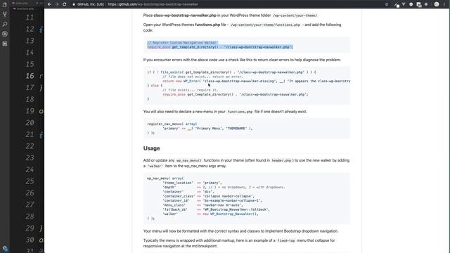Screen dimensions: 450x253
Task: Click line number 21 in the editor gutter
Action: click(x=30, y=134)
